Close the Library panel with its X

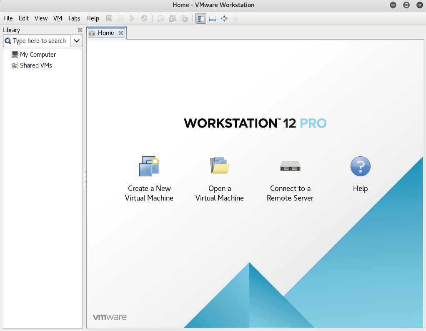click(80, 30)
